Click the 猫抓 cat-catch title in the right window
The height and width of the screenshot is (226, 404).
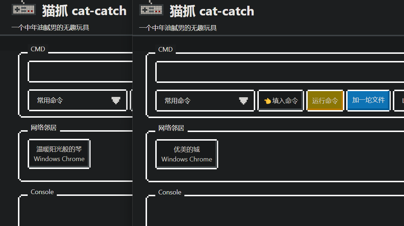pyautogui.click(x=212, y=11)
